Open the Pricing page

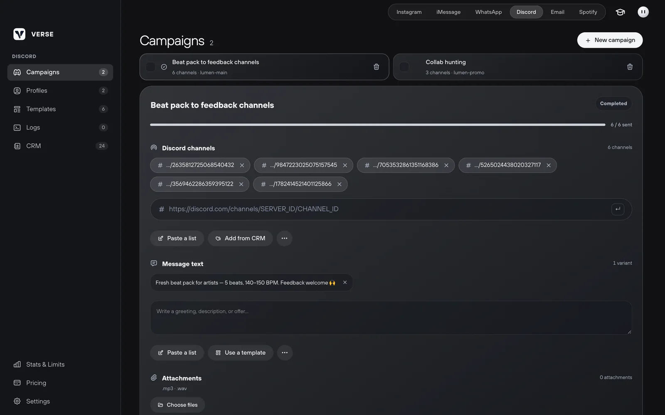click(x=60, y=383)
